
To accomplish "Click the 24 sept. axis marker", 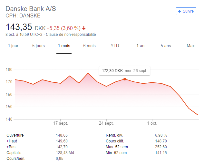I will (x=106, y=123).
